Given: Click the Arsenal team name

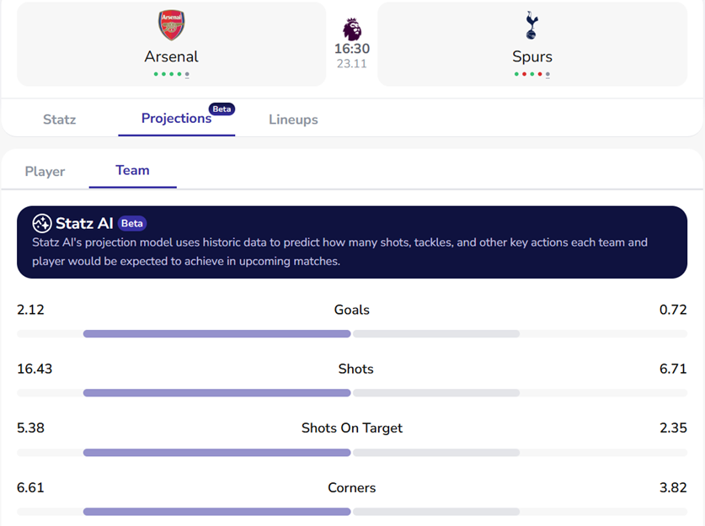Looking at the screenshot, I should (x=171, y=56).
